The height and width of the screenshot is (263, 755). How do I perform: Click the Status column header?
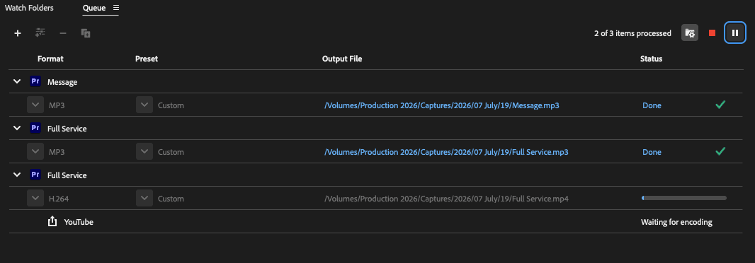pyautogui.click(x=651, y=59)
